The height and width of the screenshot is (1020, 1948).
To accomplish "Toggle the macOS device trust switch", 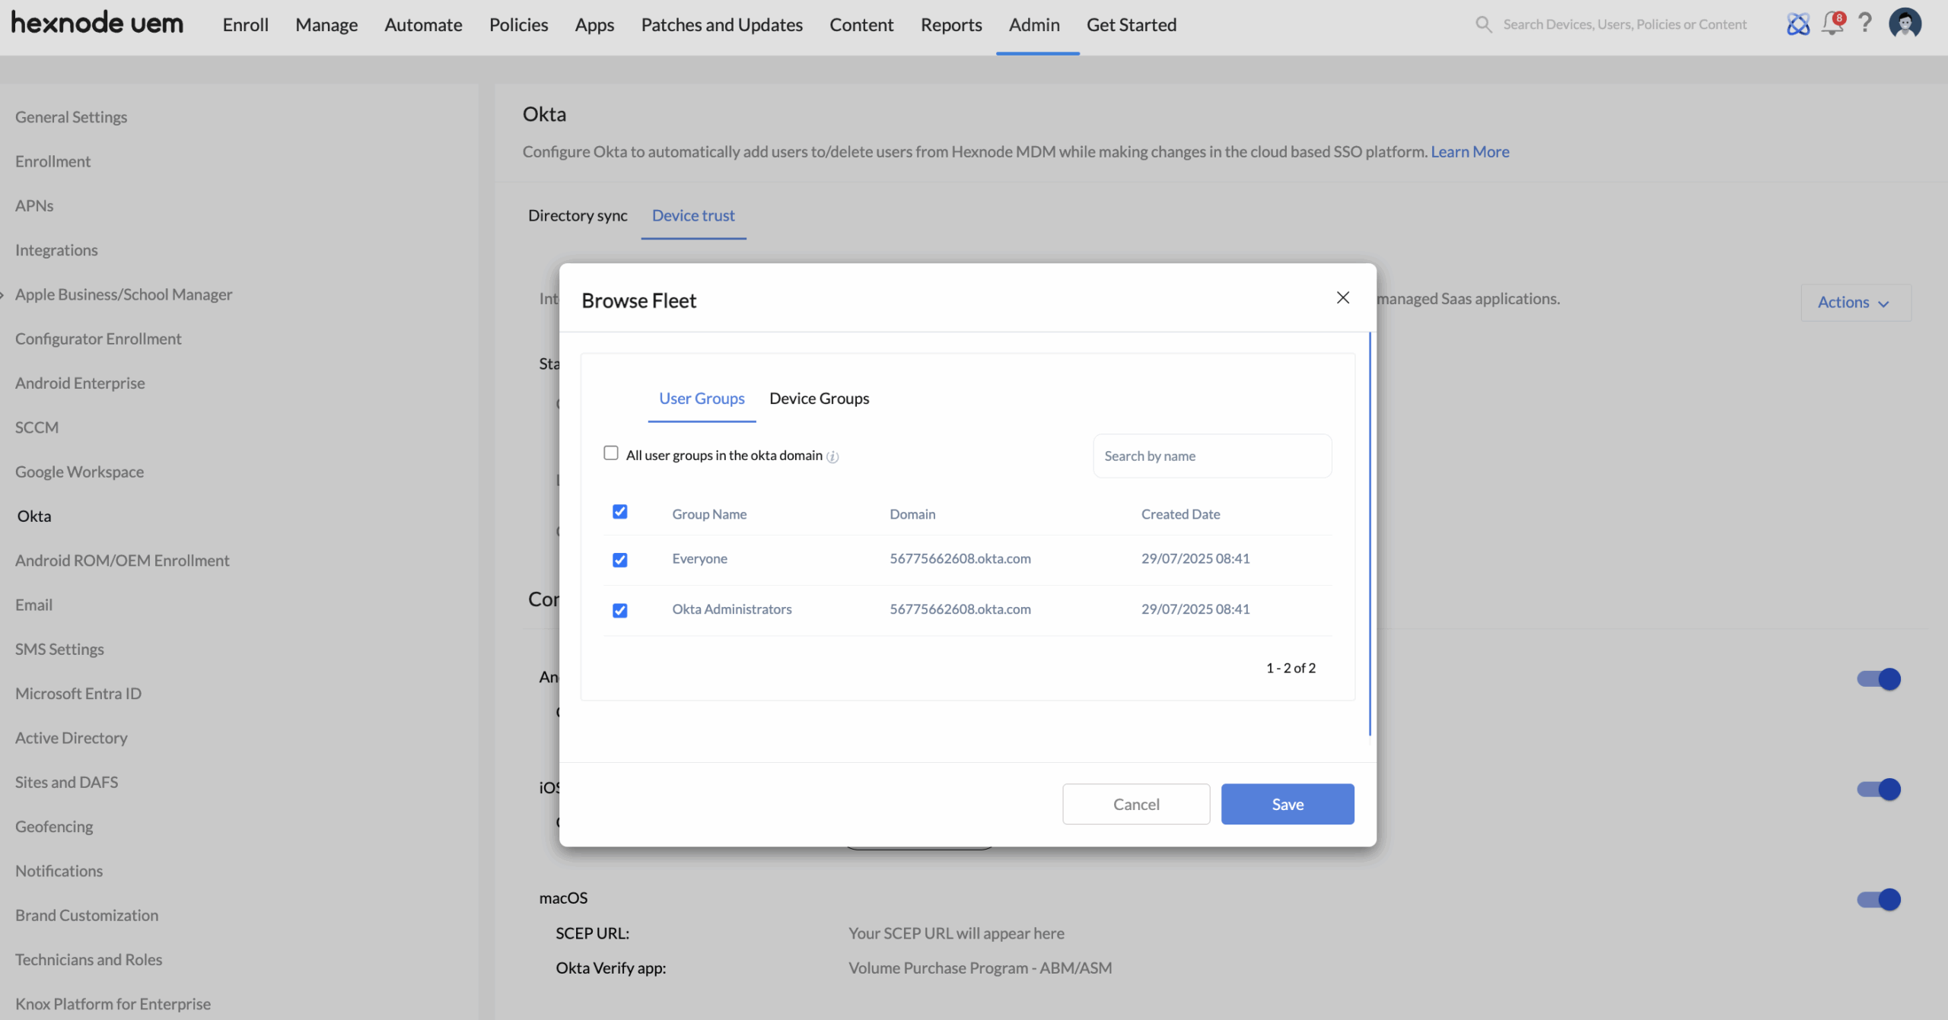I will click(x=1878, y=899).
